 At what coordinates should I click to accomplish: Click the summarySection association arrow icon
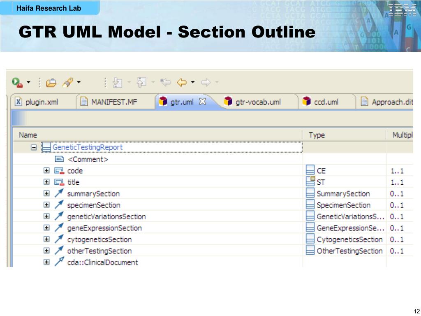(59, 193)
